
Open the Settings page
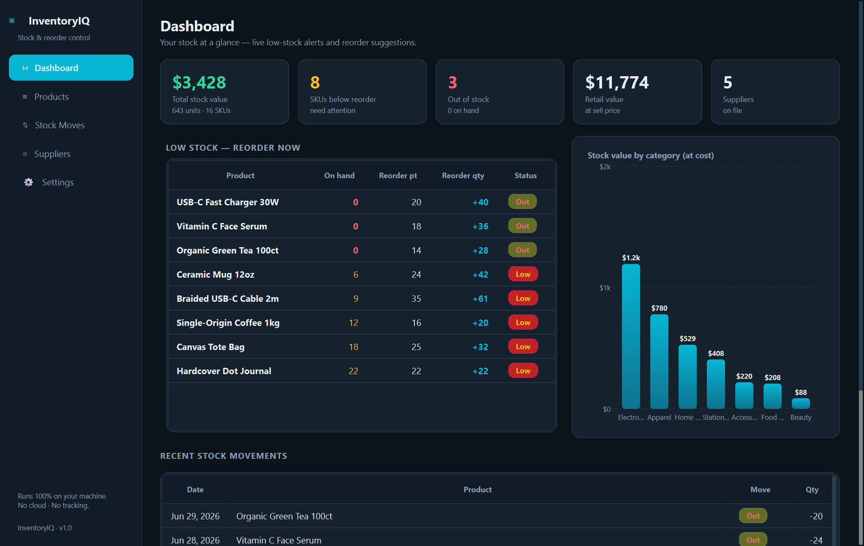pyautogui.click(x=71, y=182)
